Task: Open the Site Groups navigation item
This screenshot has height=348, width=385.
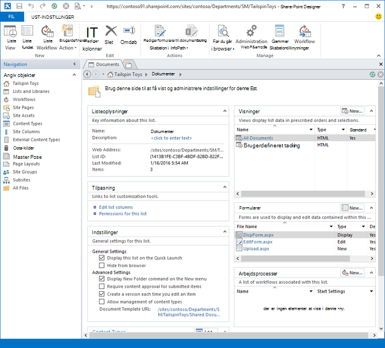Action: (25, 172)
